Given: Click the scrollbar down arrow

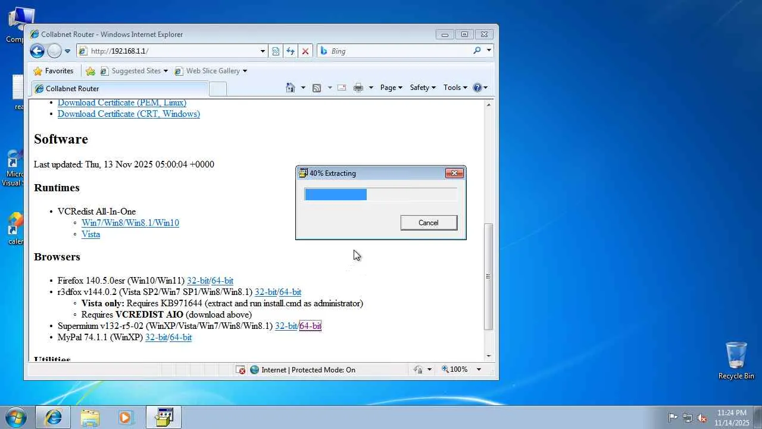Looking at the screenshot, I should (x=489, y=356).
